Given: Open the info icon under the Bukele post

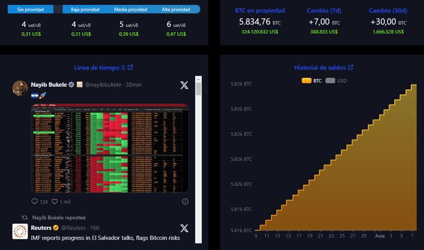Looking at the screenshot, I should (185, 202).
